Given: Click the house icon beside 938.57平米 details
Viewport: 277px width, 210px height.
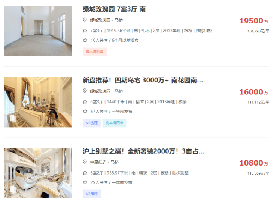Looking at the screenshot, I should tap(85, 173).
